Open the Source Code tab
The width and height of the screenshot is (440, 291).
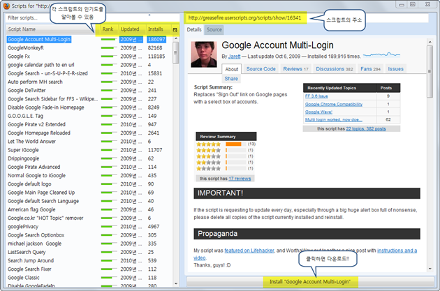[261, 69]
